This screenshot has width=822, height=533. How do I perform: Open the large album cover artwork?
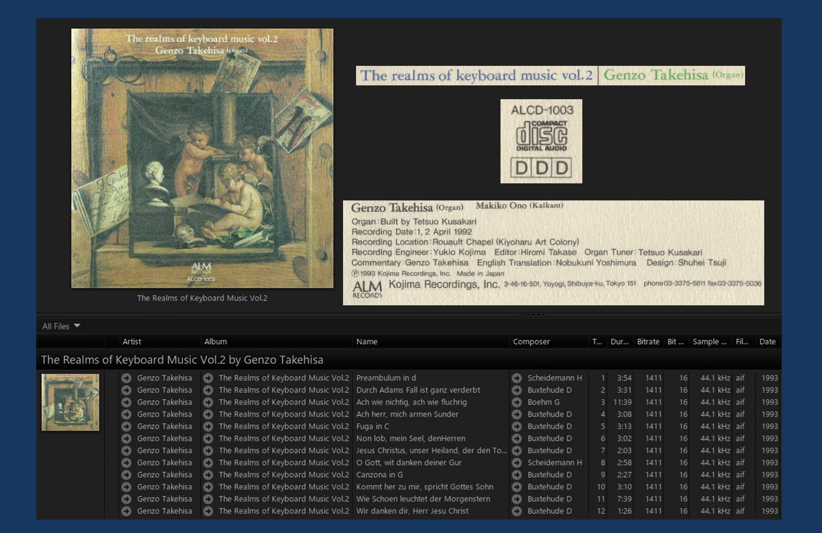[x=202, y=158]
